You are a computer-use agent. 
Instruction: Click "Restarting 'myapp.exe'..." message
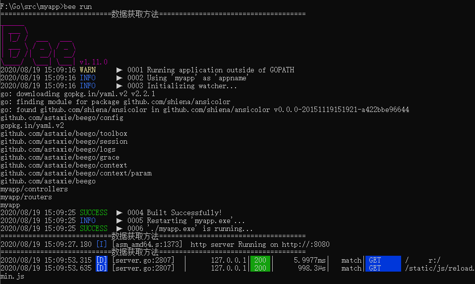click(x=196, y=221)
